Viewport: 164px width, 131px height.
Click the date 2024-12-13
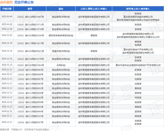tap(7, 65)
